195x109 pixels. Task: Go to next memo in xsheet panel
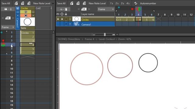point(13,18)
